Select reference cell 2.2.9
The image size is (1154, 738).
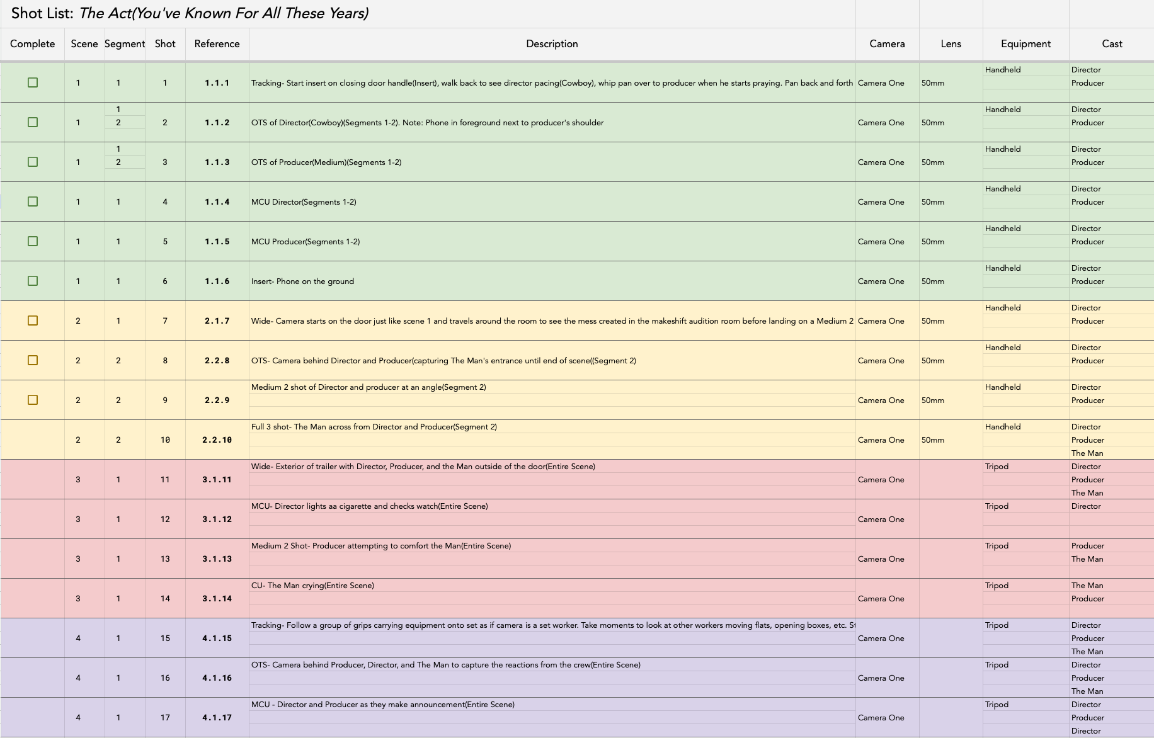point(217,400)
